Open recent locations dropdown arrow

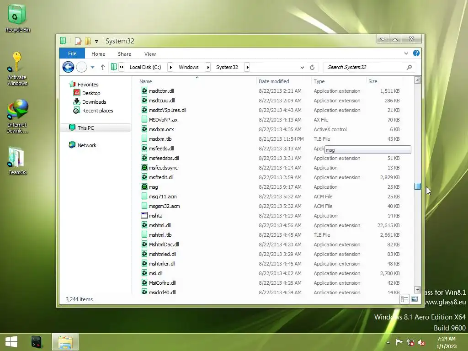pos(92,67)
